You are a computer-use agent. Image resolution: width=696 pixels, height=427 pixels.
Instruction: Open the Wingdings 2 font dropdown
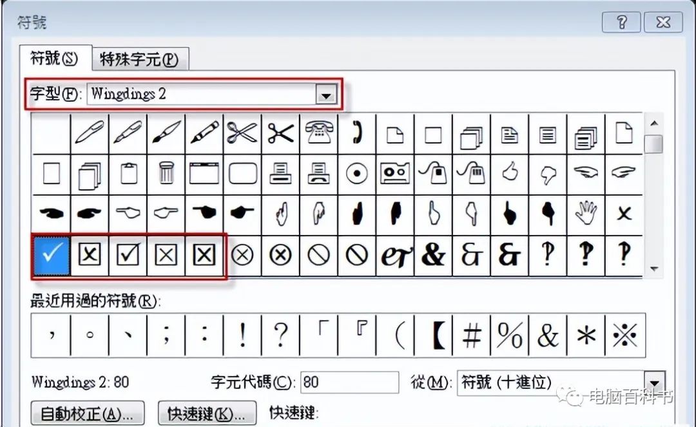point(327,94)
